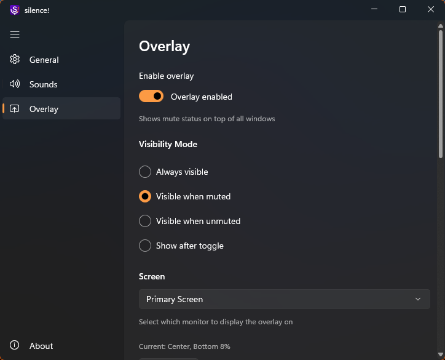
Task: Click 'Current: Center, Bottom 8%' text
Action: 184,346
